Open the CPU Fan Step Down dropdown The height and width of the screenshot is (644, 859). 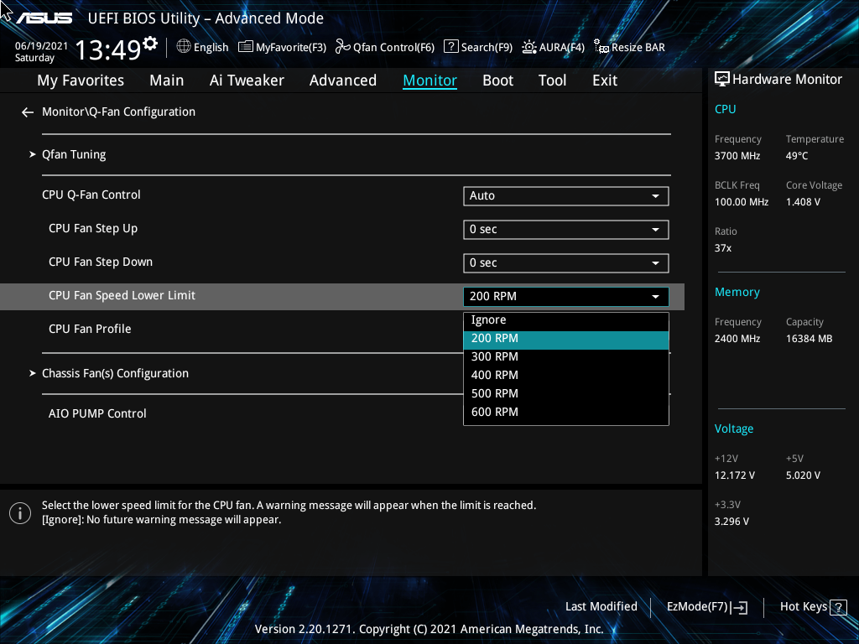565,262
